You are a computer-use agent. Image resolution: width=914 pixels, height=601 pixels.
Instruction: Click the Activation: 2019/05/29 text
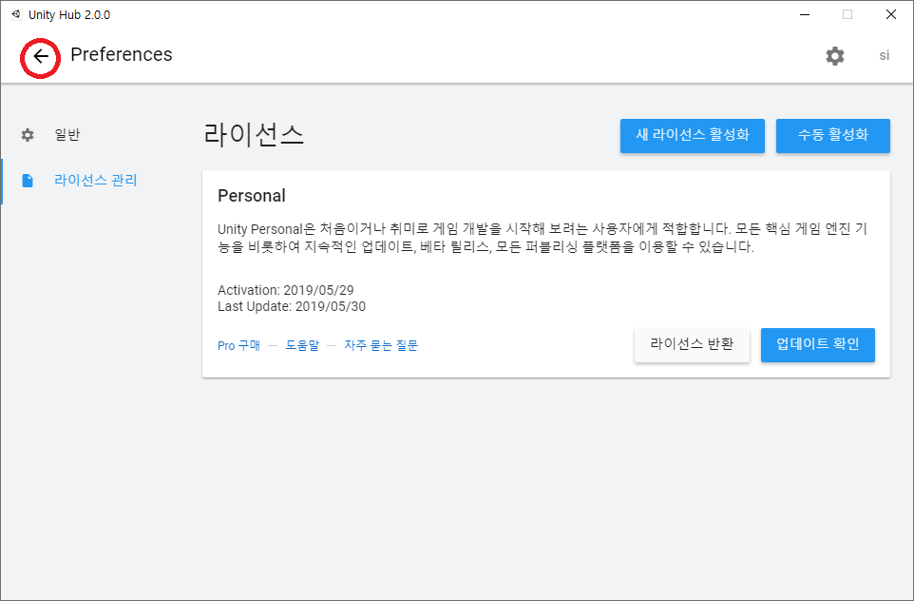[x=286, y=290]
